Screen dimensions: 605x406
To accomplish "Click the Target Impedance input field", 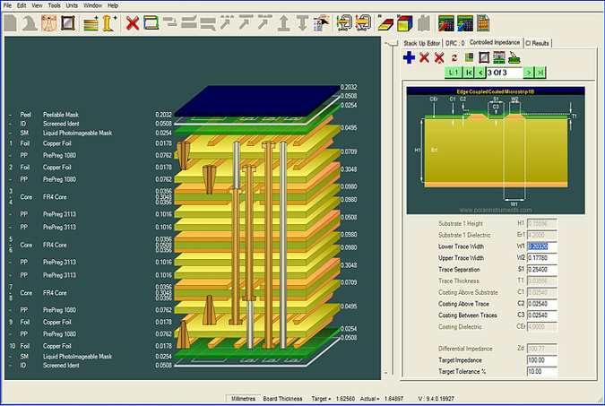I will pyautogui.click(x=542, y=359).
